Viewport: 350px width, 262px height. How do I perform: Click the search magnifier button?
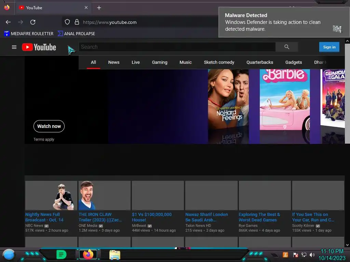click(287, 47)
